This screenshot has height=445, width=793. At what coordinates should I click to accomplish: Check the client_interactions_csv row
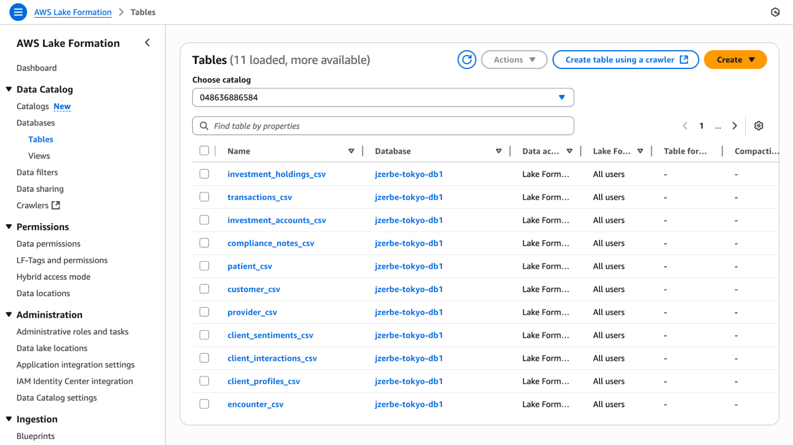click(204, 358)
